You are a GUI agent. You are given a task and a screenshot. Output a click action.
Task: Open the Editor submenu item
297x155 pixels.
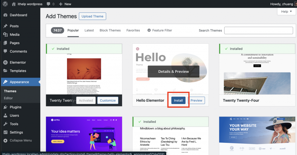coord(8,98)
